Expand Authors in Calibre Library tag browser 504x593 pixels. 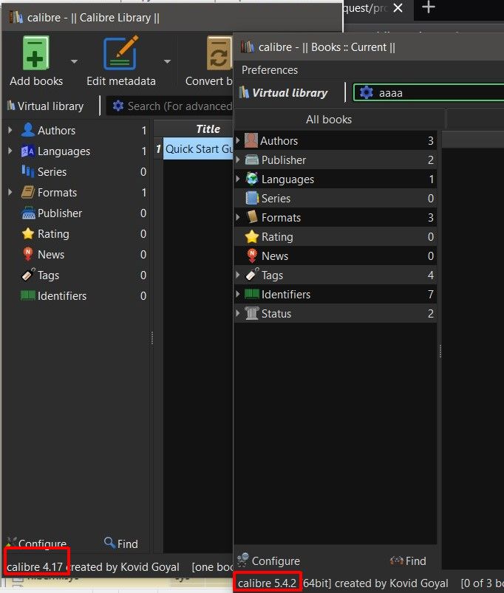pyautogui.click(x=10, y=130)
